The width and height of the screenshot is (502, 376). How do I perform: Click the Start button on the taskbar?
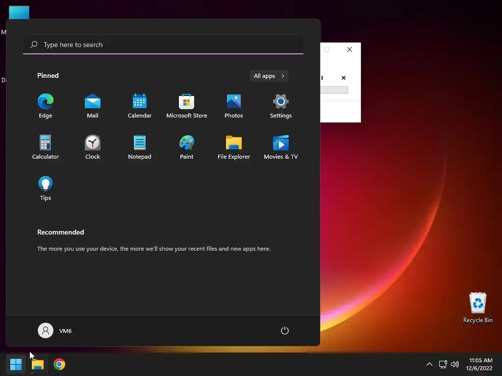(x=16, y=364)
